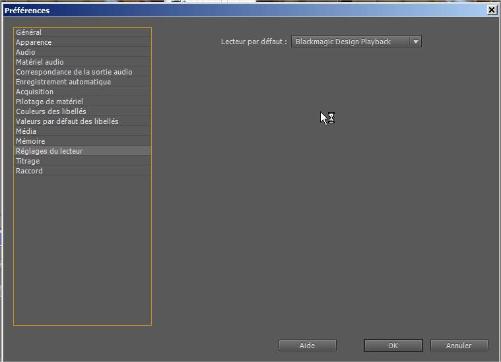Close the Préférences dialog
This screenshot has width=501, height=362.
pyautogui.click(x=492, y=10)
